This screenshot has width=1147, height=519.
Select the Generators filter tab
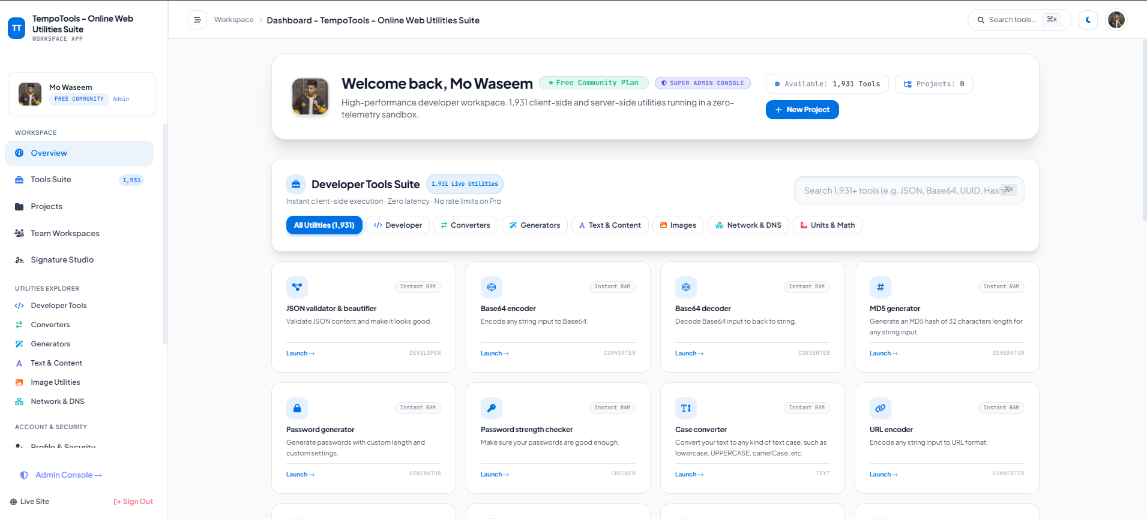[535, 225]
